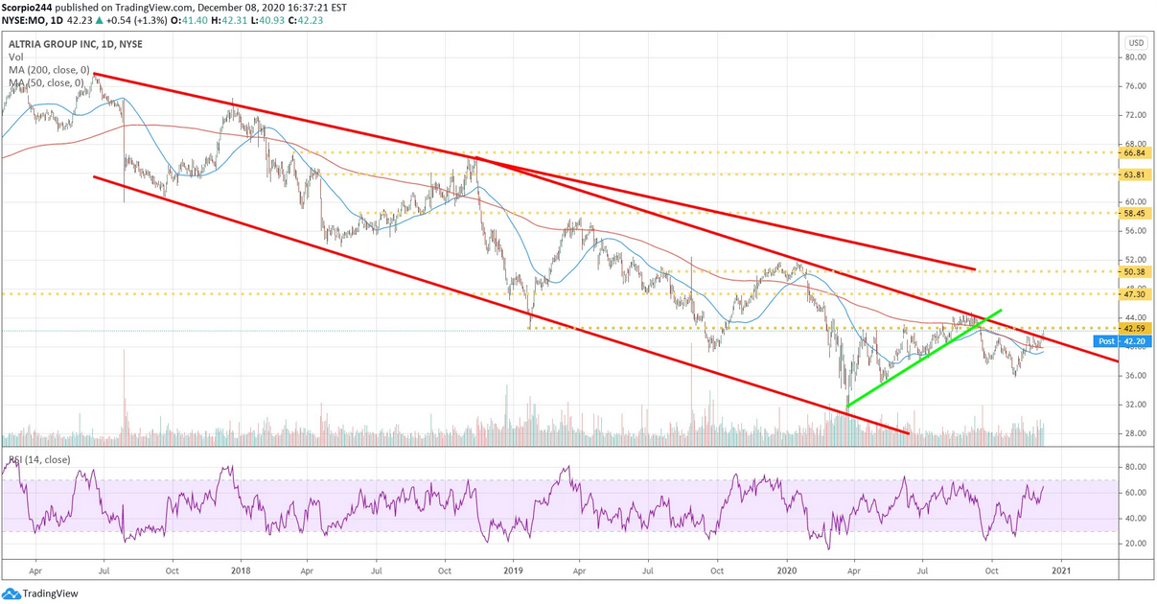Viewport: 1157px width, 604px height.
Task: Click the 60.00 label on RSI axis
Action: pyautogui.click(x=1136, y=493)
